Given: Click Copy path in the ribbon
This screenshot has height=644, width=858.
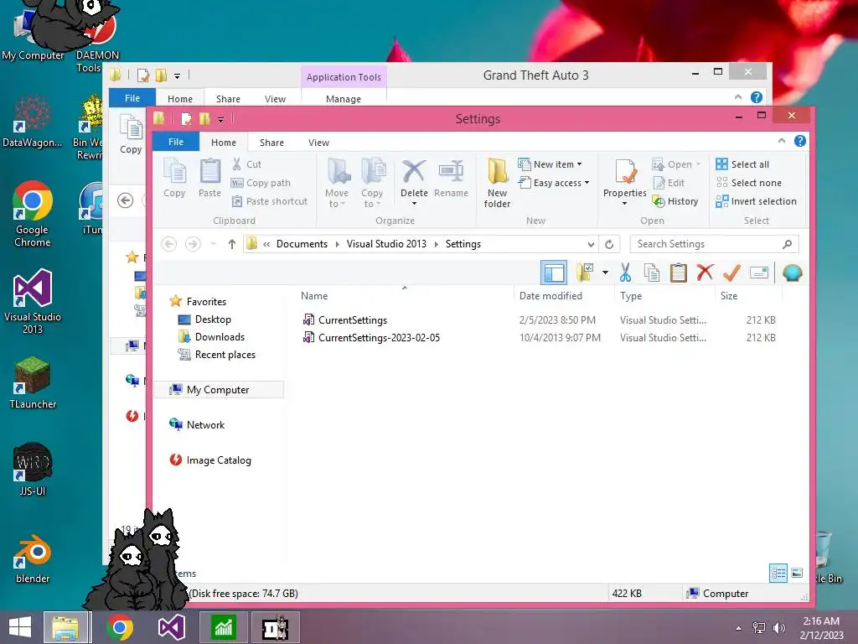Looking at the screenshot, I should click(261, 183).
